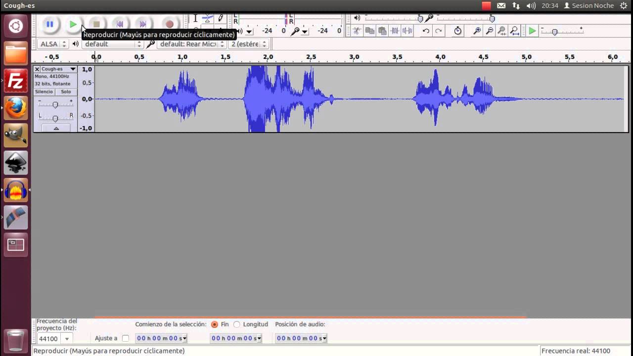The image size is (633, 356).
Task: Zoom out of the waveform
Action: point(490,31)
